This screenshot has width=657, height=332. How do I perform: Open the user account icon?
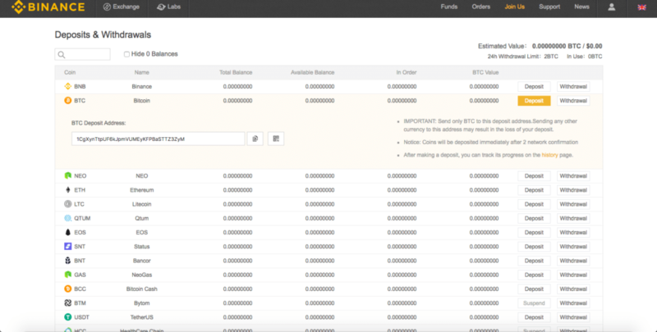tap(612, 7)
